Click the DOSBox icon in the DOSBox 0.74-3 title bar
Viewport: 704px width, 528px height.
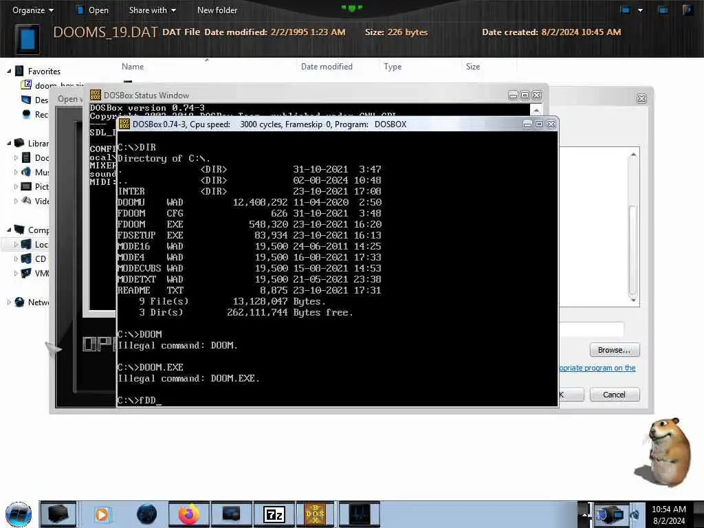[x=124, y=124]
